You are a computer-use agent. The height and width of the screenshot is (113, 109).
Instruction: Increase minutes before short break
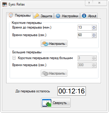coord(94,27)
